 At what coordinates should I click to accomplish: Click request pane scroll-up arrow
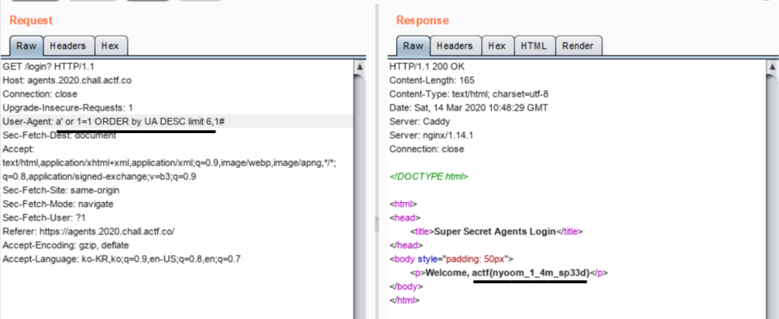tap(360, 67)
